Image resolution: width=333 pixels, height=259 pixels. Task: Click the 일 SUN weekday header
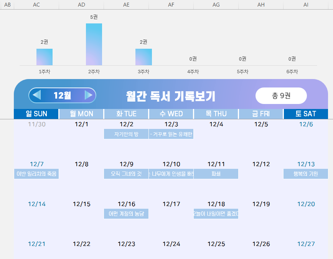[36, 114]
